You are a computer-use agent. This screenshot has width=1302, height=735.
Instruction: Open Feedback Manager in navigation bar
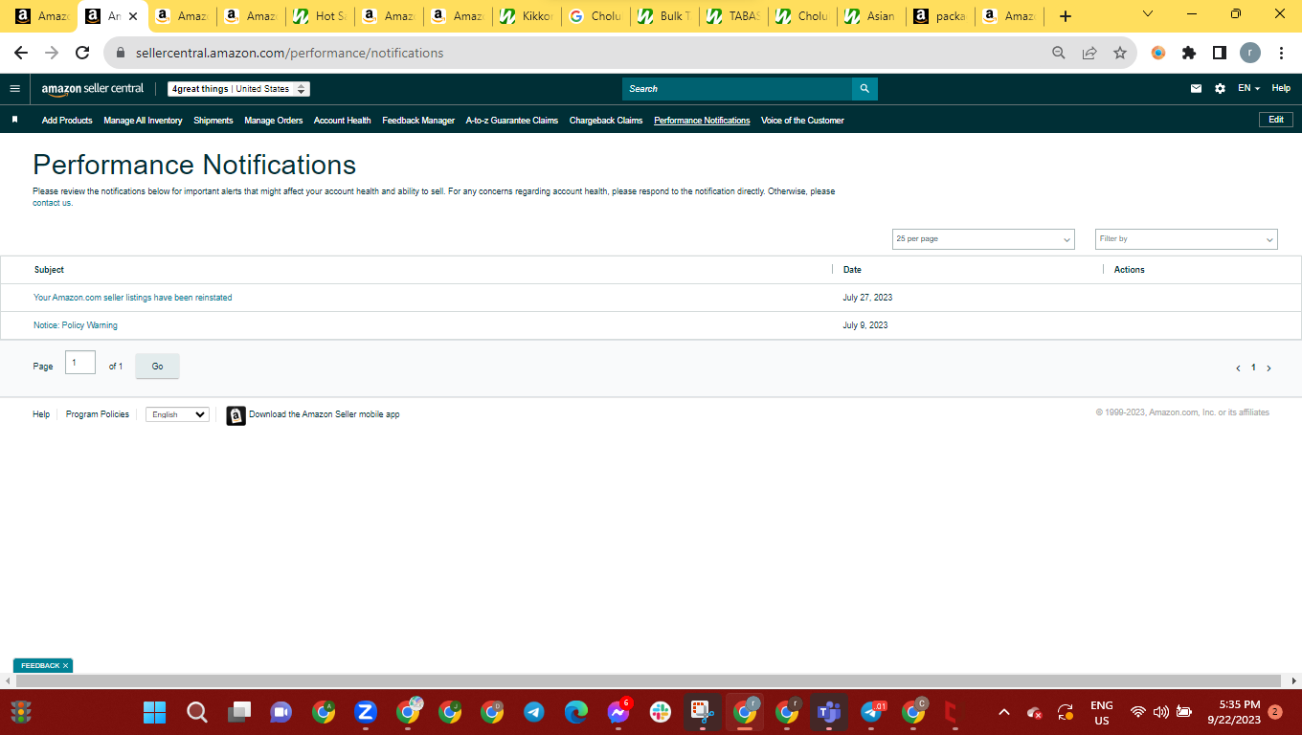coord(418,121)
